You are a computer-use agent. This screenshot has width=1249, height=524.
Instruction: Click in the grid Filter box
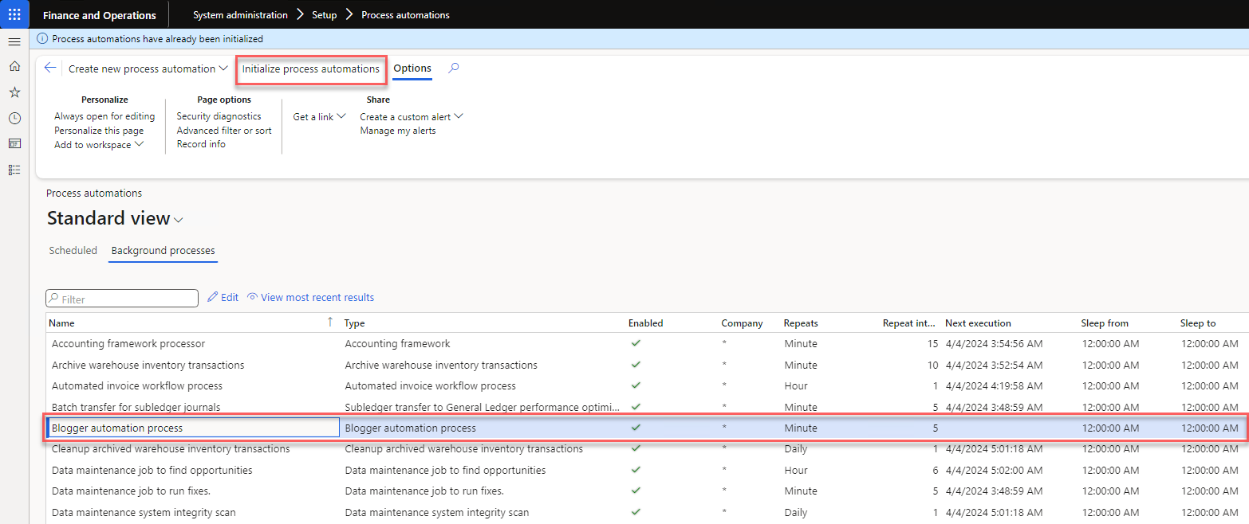tap(122, 299)
